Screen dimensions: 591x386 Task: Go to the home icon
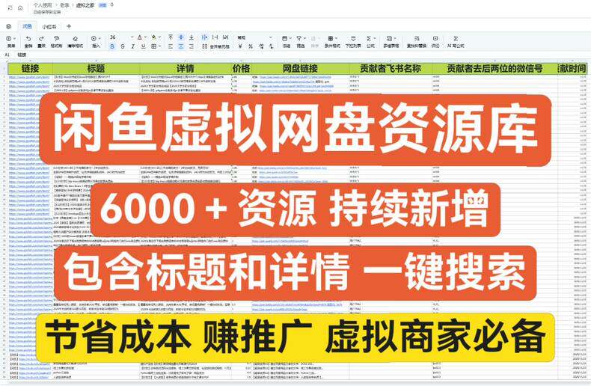[x=20, y=7]
